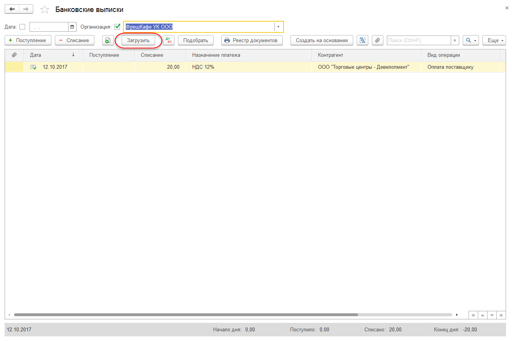Click the document status icon in the 12.10.2017 row
The width and height of the screenshot is (513, 341).
pyautogui.click(x=34, y=67)
